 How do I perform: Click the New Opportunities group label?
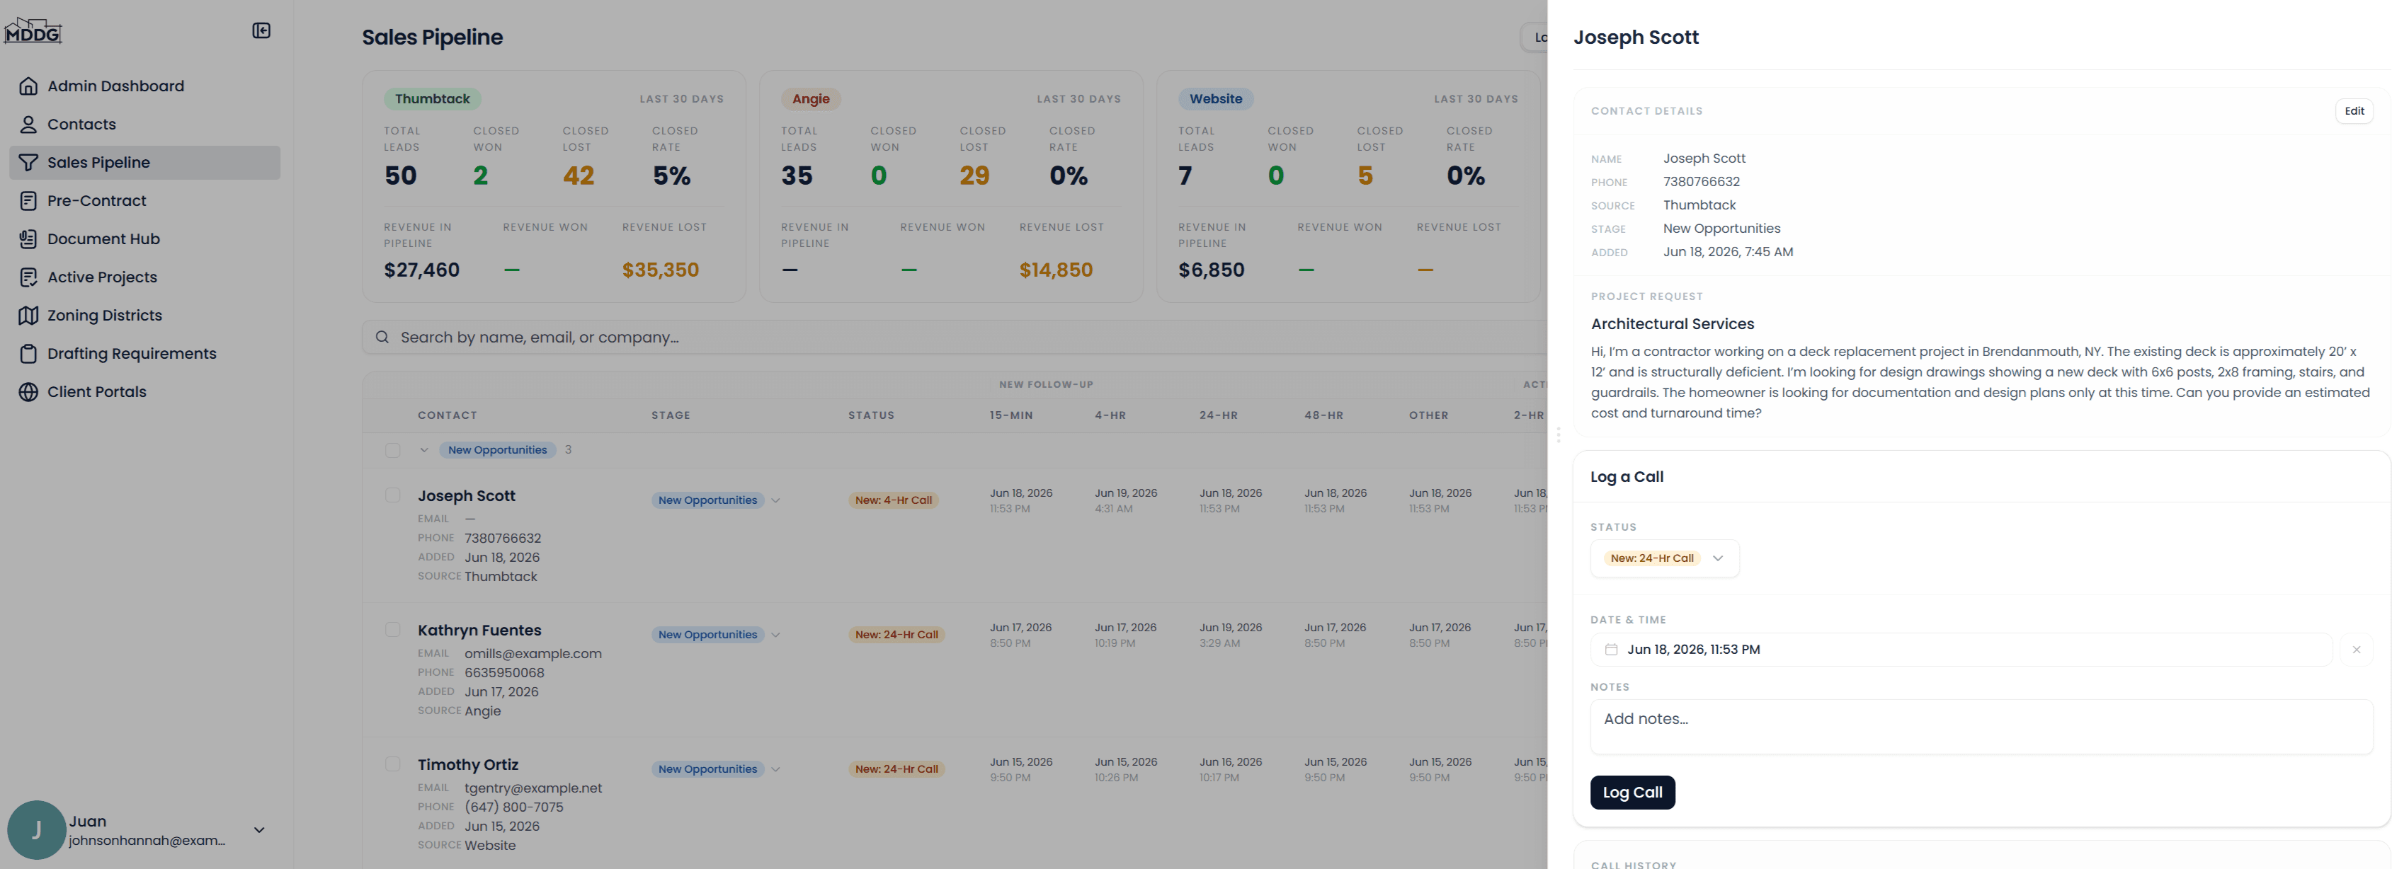pyautogui.click(x=498, y=450)
